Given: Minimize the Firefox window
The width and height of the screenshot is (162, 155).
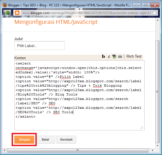Looking at the screenshot, I should 137,5.
